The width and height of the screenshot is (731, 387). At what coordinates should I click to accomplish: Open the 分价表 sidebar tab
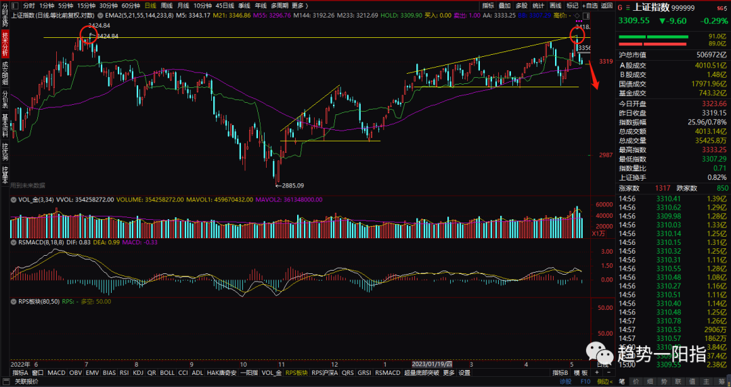click(x=5, y=99)
